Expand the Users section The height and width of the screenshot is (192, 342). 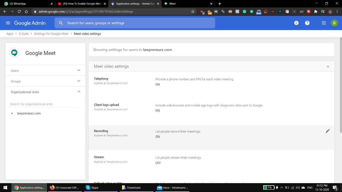pyautogui.click(x=45, y=70)
